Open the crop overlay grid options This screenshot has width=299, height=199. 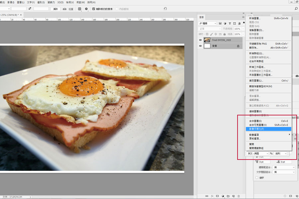pos(79,9)
